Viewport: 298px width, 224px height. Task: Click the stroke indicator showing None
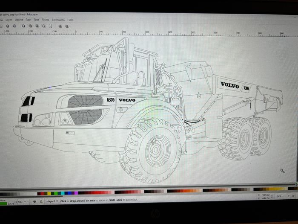(3, 201)
